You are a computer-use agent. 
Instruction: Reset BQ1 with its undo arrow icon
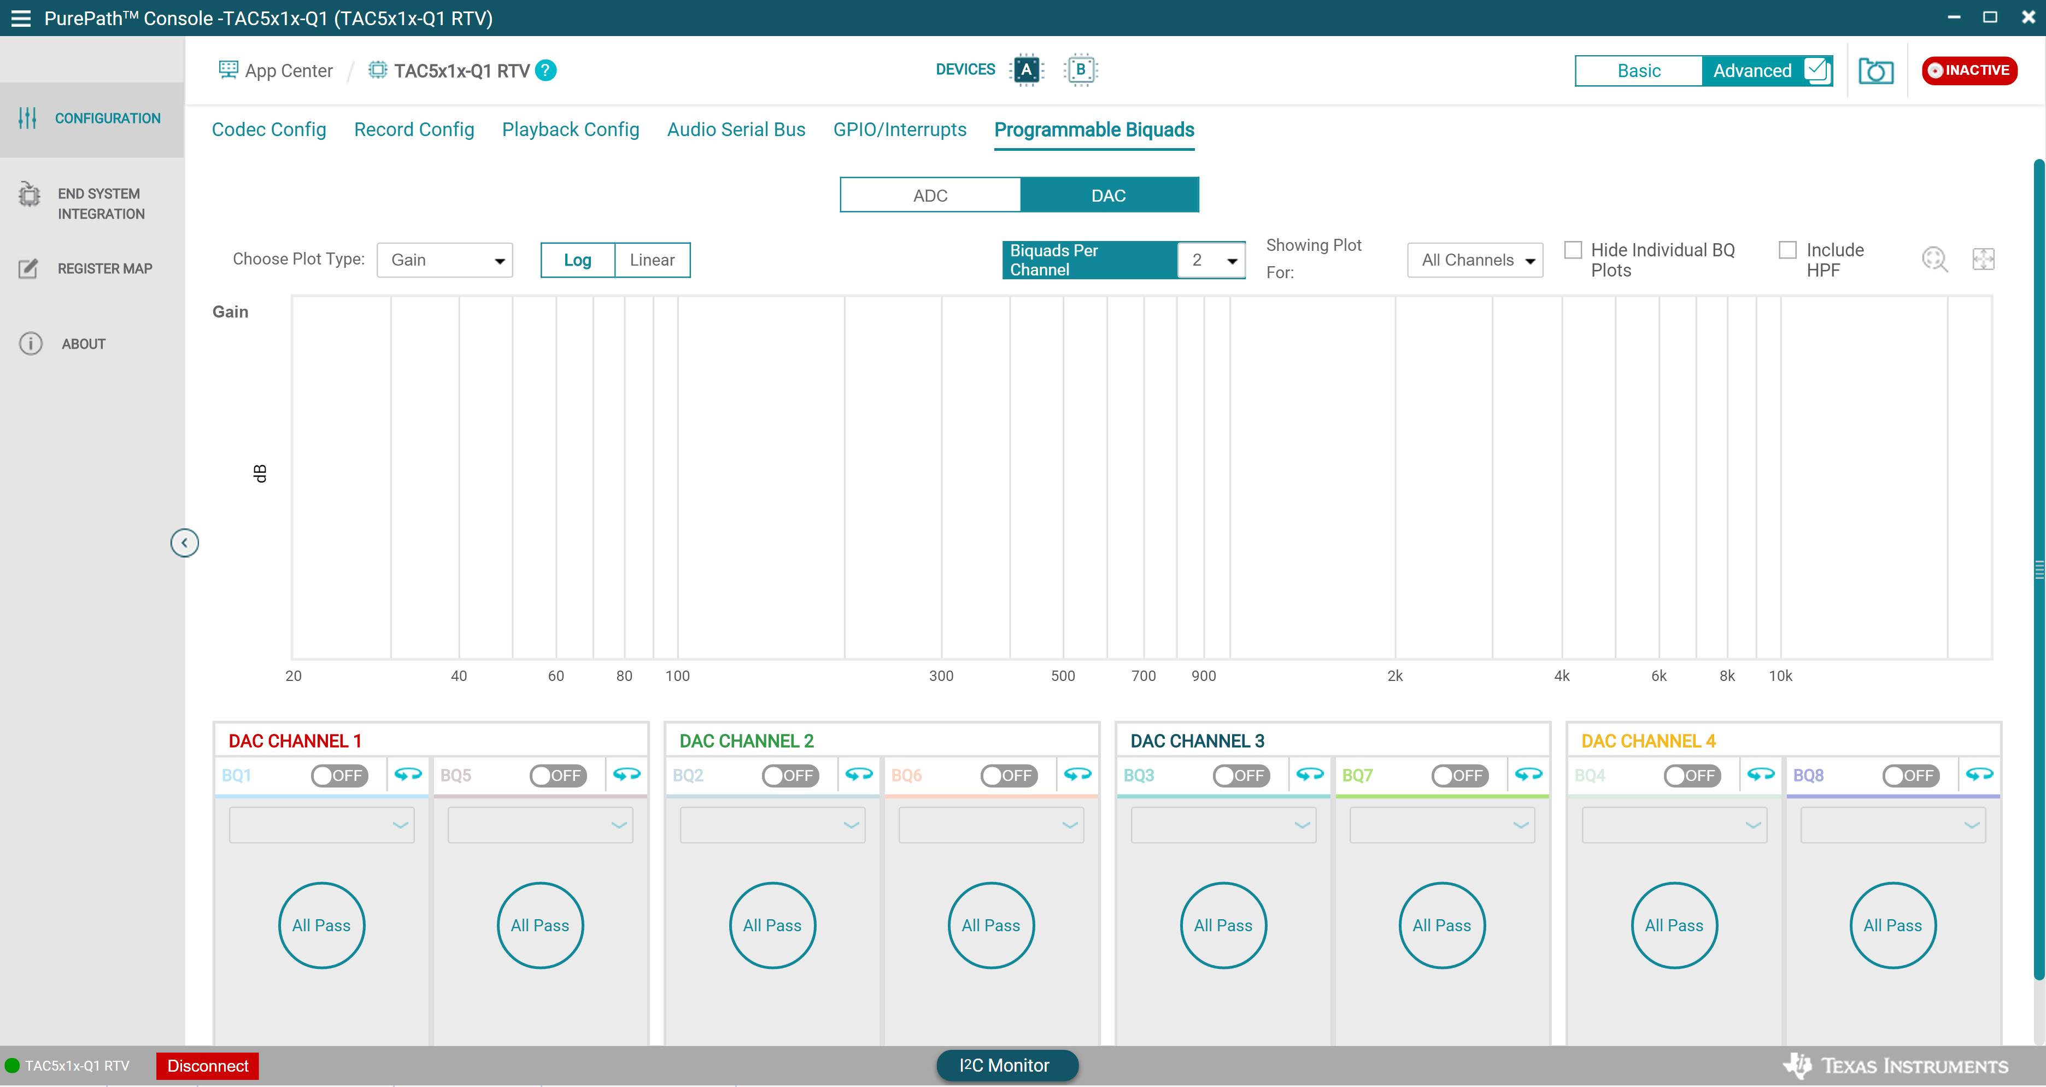[x=408, y=774]
